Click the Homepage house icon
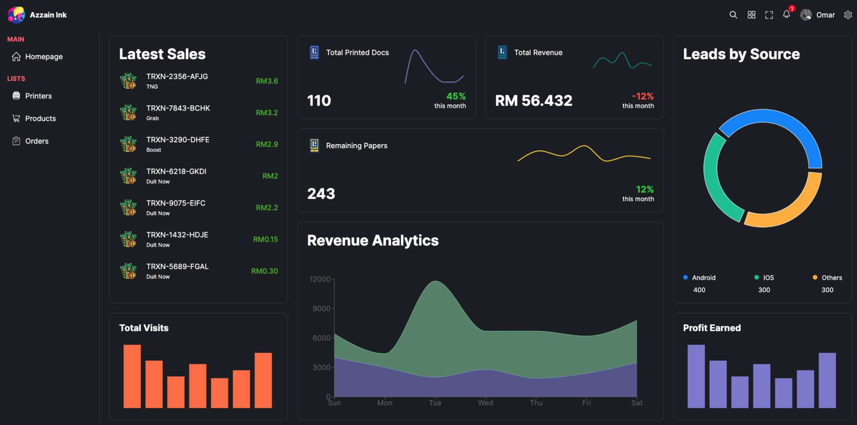 coord(16,57)
